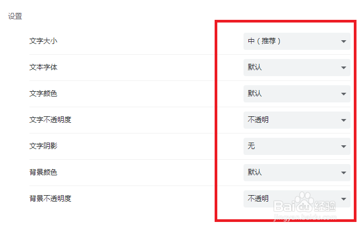The image size is (357, 230).
Task: Click the arrow icon on the 文本字体 row
Action: pyautogui.click(x=344, y=68)
